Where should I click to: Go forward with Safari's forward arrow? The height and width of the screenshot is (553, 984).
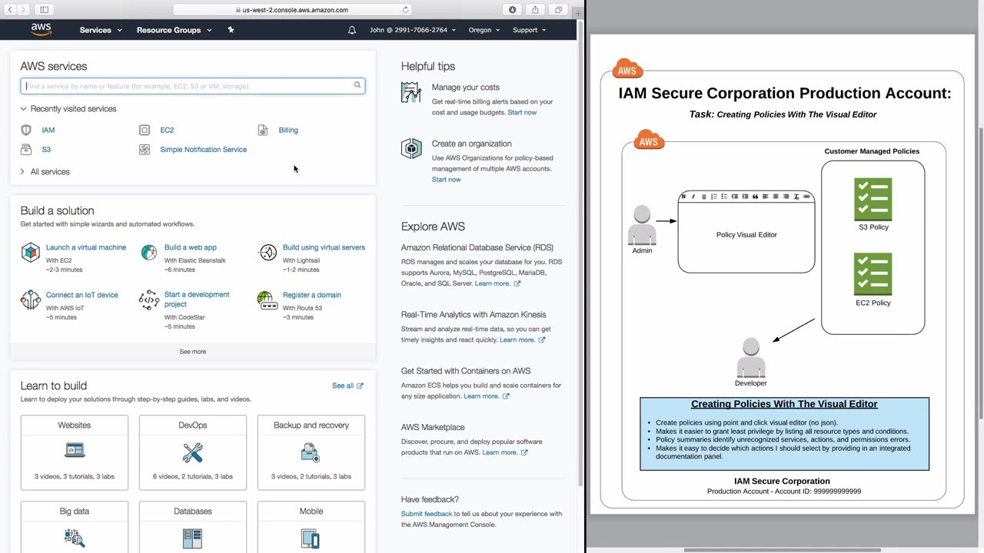coord(24,10)
